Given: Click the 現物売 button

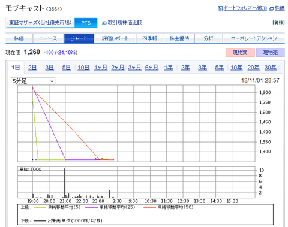Looking at the screenshot, I should (x=270, y=52).
